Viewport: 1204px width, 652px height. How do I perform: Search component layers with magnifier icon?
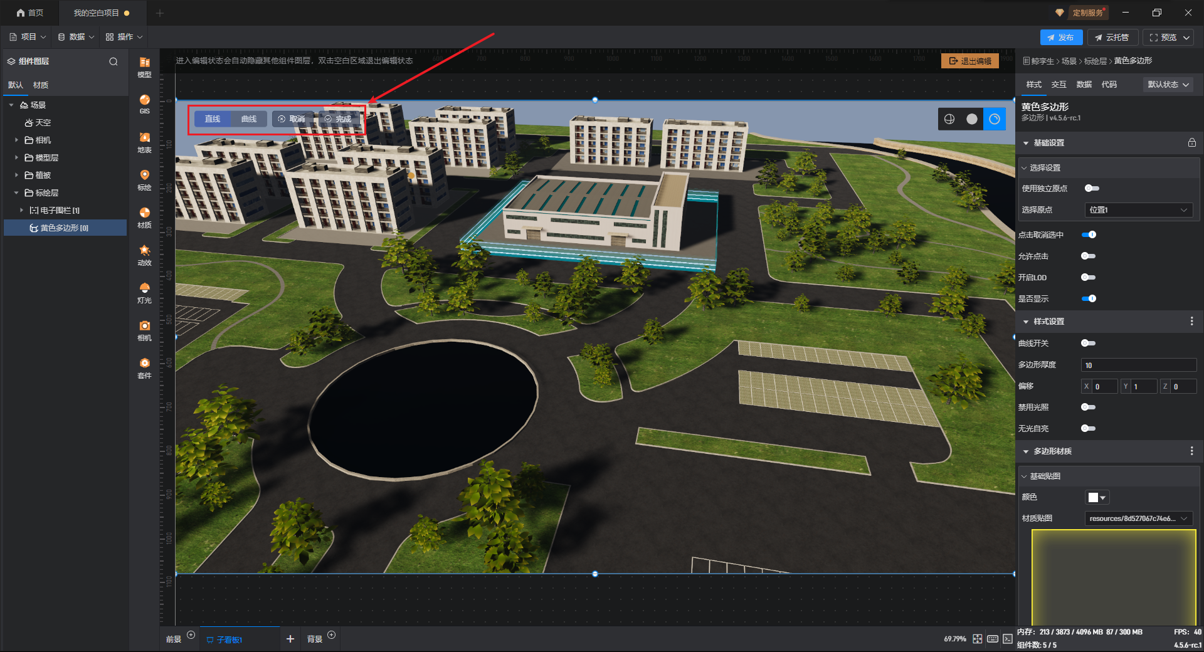tap(114, 61)
